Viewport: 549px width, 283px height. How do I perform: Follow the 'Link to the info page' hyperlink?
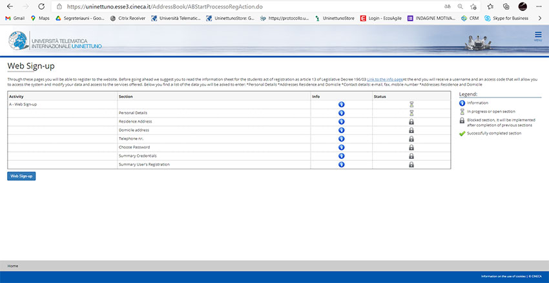click(384, 79)
